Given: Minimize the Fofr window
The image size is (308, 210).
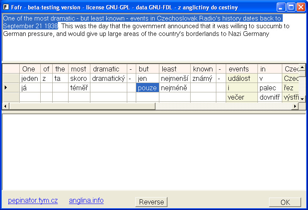Looking at the screenshot, I should [281, 7].
